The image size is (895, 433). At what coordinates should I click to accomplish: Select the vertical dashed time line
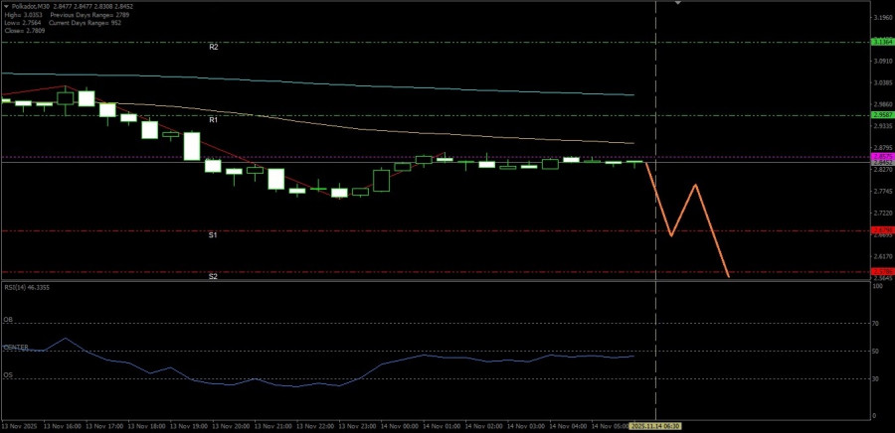pyautogui.click(x=656, y=211)
